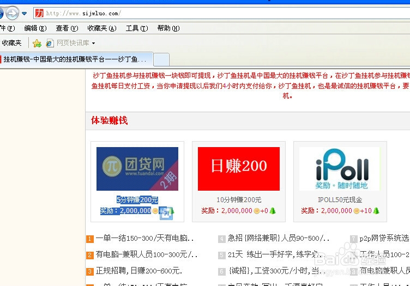The image size is (410, 286).
Task: Click the add-to-favorites star icon
Action: click(37, 43)
